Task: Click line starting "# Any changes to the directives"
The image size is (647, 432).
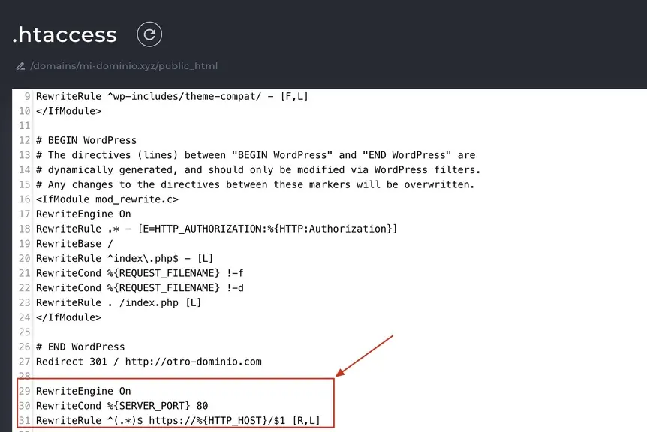Action: tap(255, 184)
